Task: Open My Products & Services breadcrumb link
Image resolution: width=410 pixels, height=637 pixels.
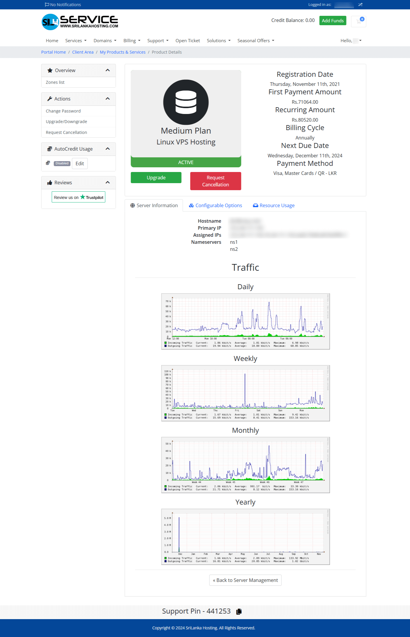Action: (123, 52)
